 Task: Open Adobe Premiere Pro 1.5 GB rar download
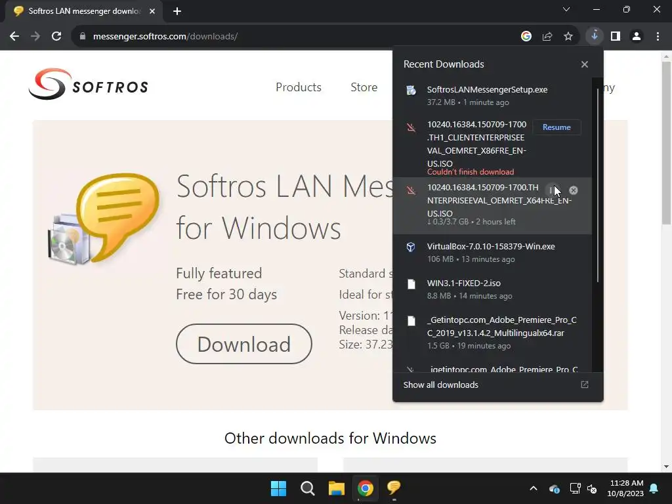click(x=492, y=333)
